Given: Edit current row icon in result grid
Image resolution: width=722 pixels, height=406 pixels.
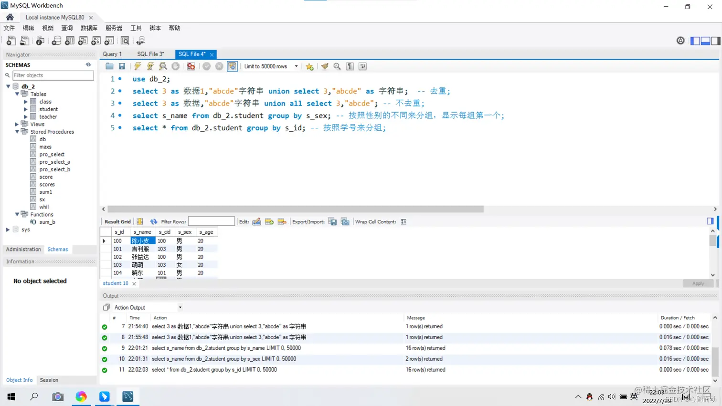Looking at the screenshot, I should pos(256,221).
